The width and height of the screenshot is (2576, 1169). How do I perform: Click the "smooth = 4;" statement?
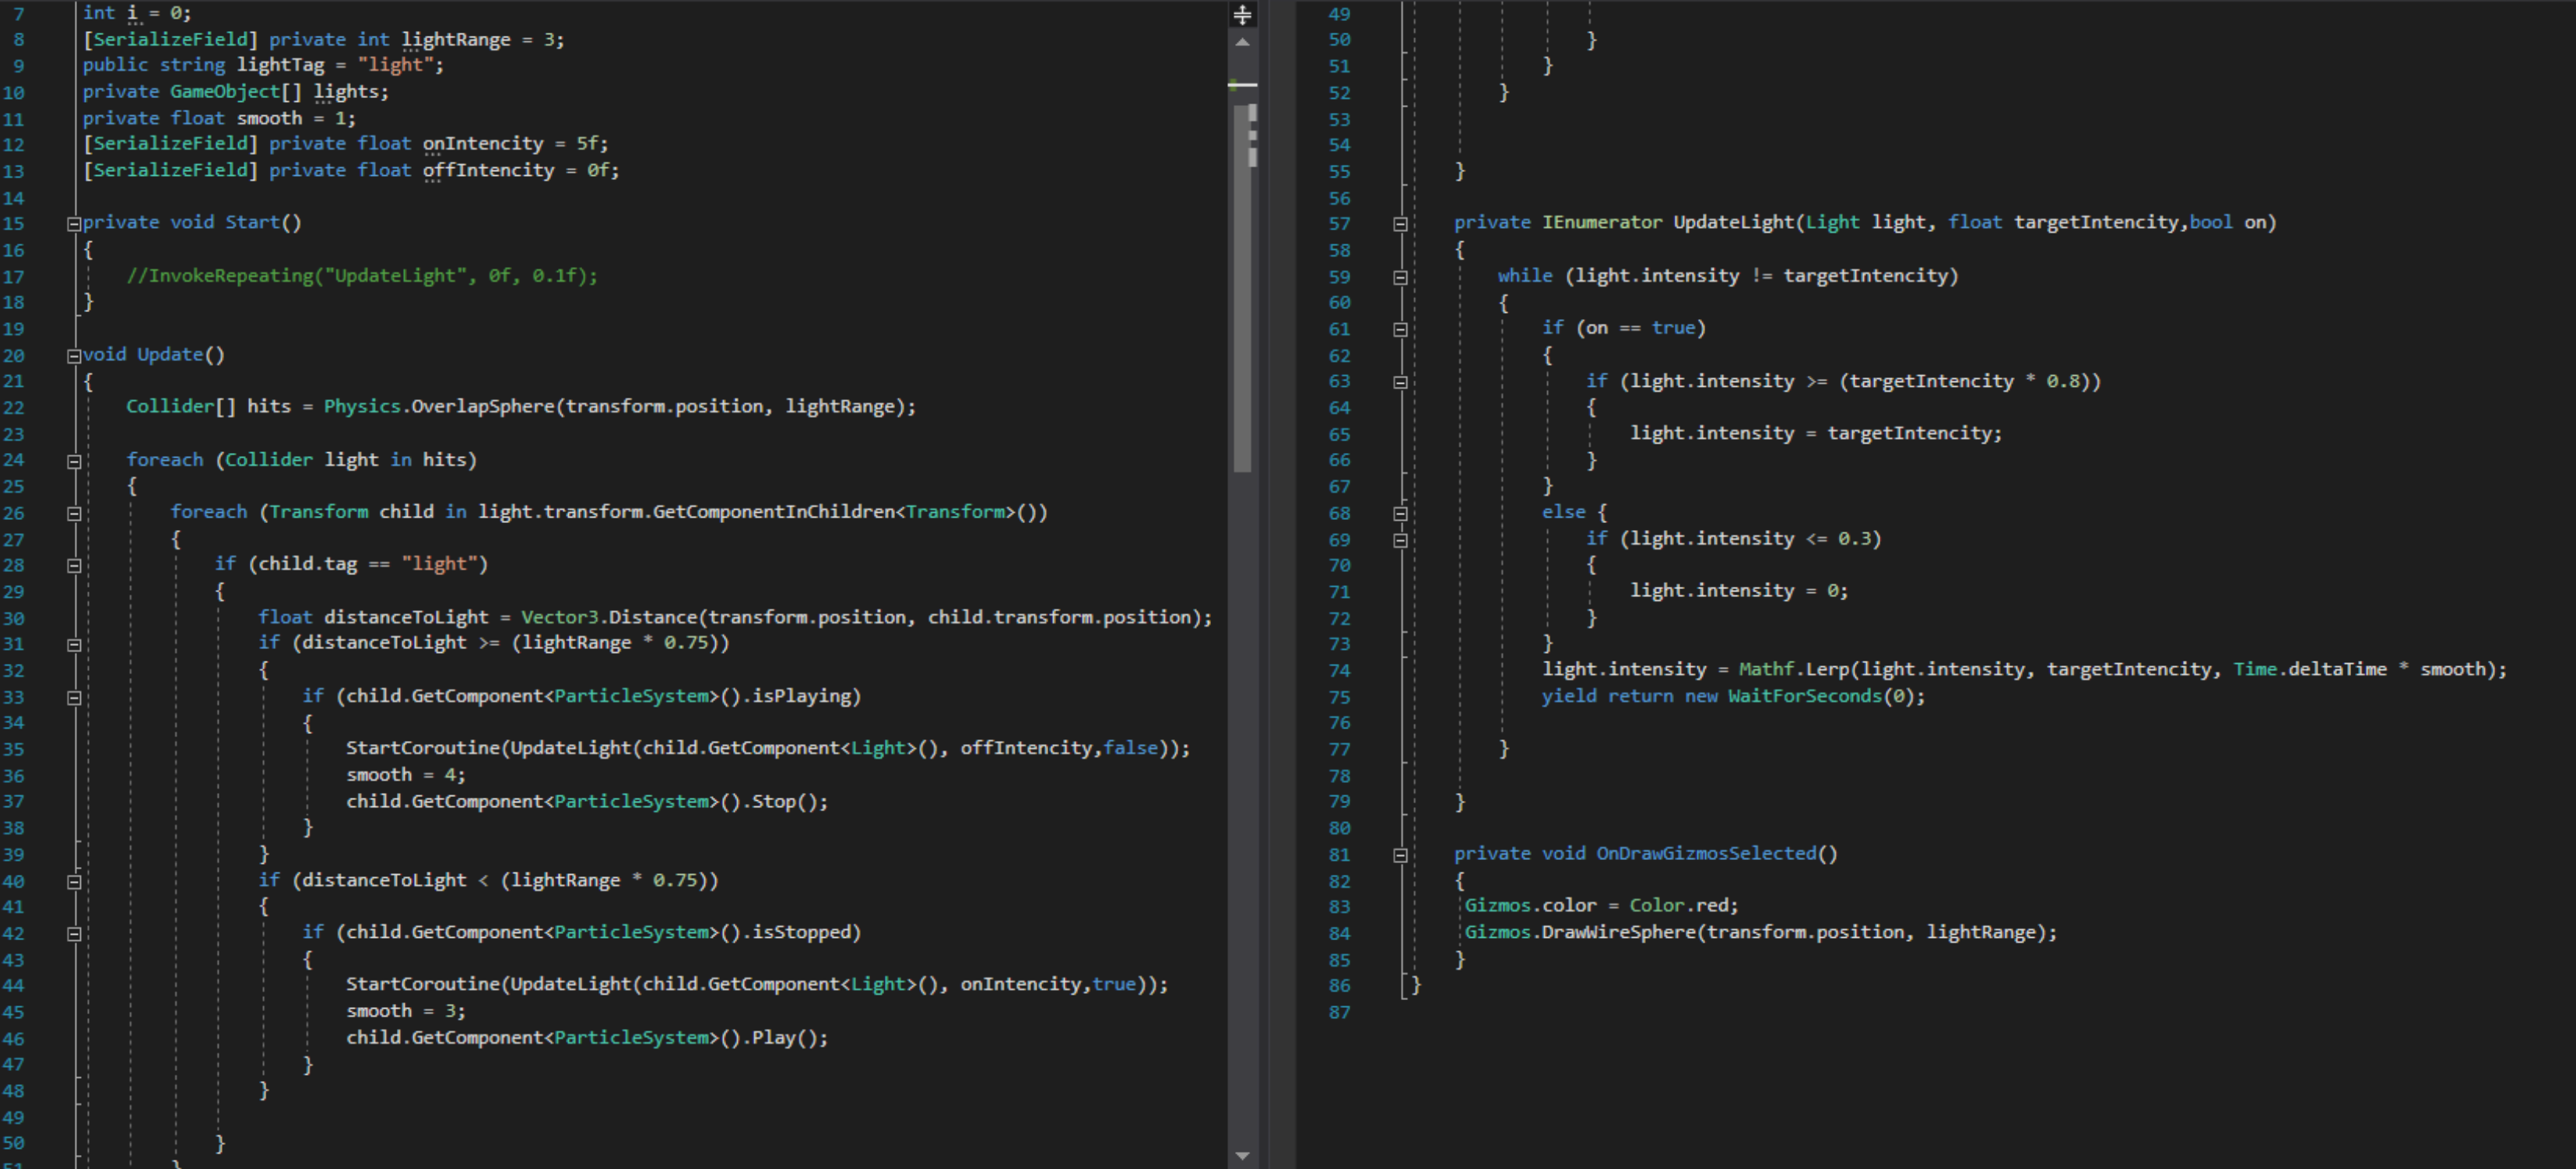(406, 775)
